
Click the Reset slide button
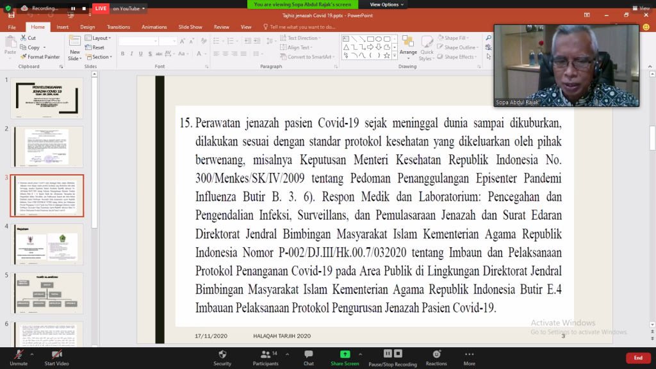[95, 47]
